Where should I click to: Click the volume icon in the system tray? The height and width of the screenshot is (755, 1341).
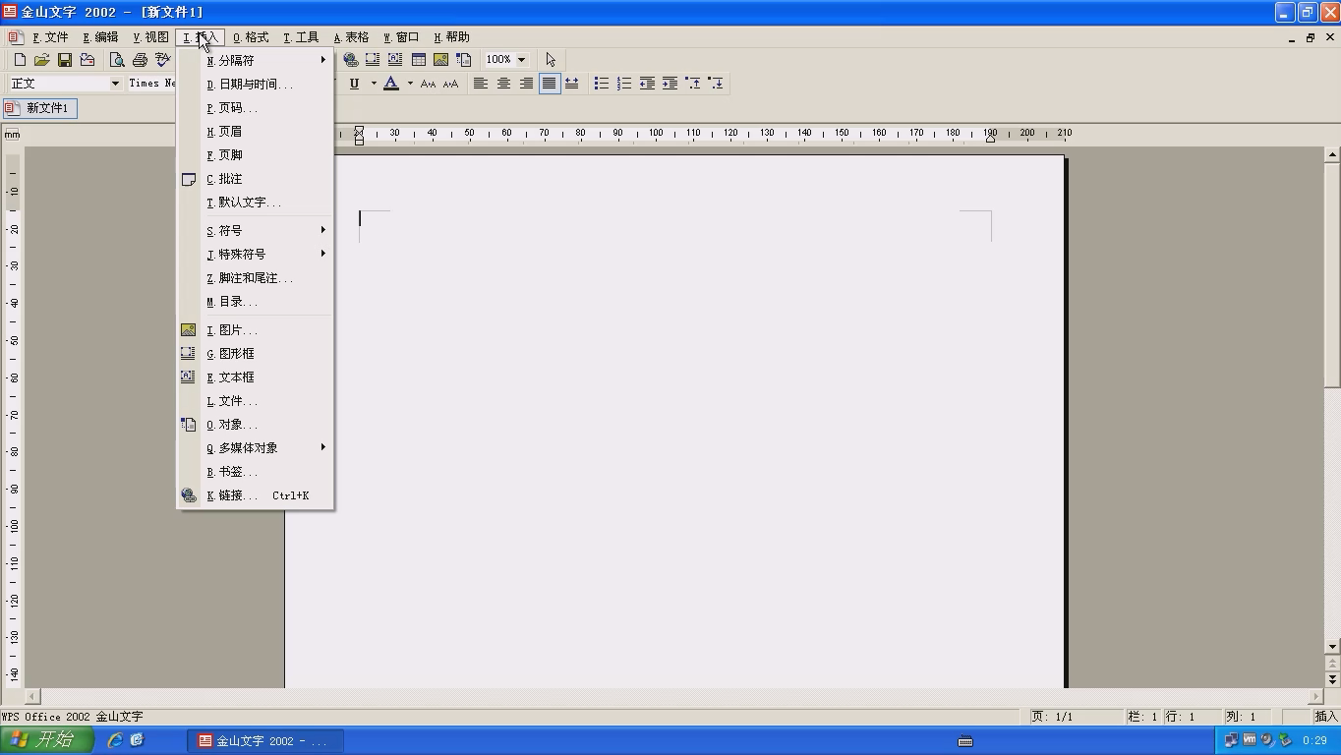1267,740
